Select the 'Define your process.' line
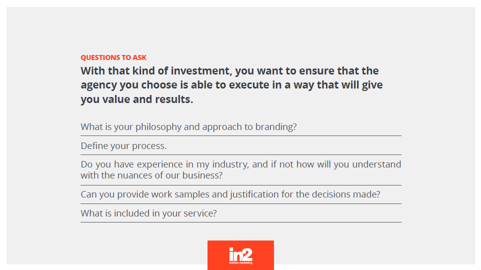Screen dimensions: 481x270 pyautogui.click(x=123, y=145)
